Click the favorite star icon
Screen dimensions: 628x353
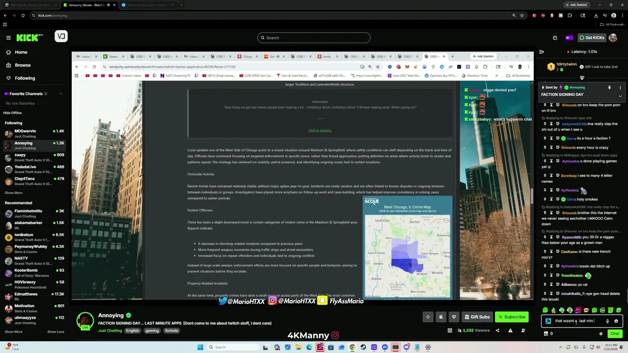tap(428, 317)
